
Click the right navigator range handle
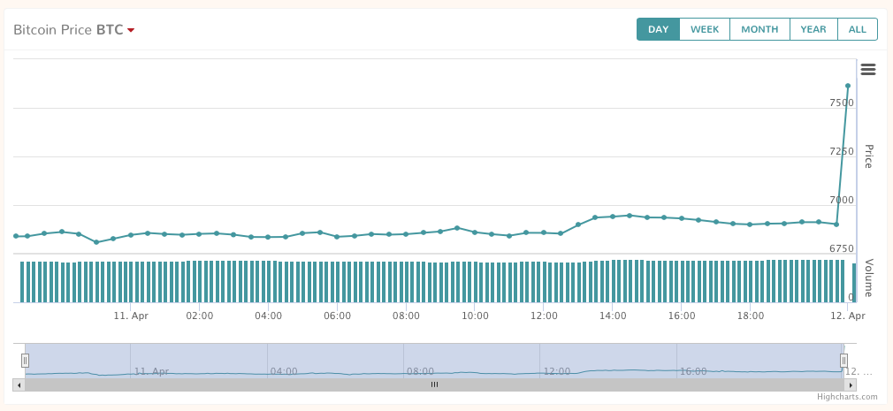844,361
